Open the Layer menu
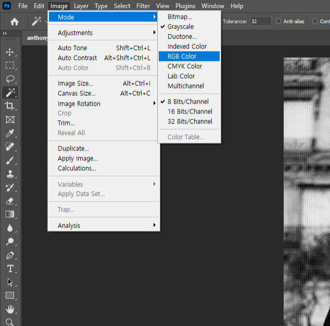 pos(81,6)
